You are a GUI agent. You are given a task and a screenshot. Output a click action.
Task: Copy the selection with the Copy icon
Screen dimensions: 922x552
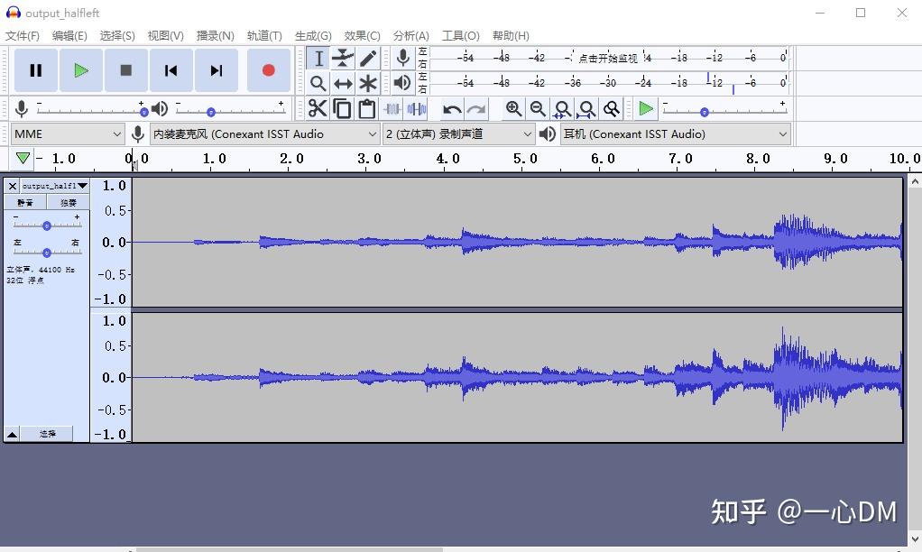pos(342,109)
